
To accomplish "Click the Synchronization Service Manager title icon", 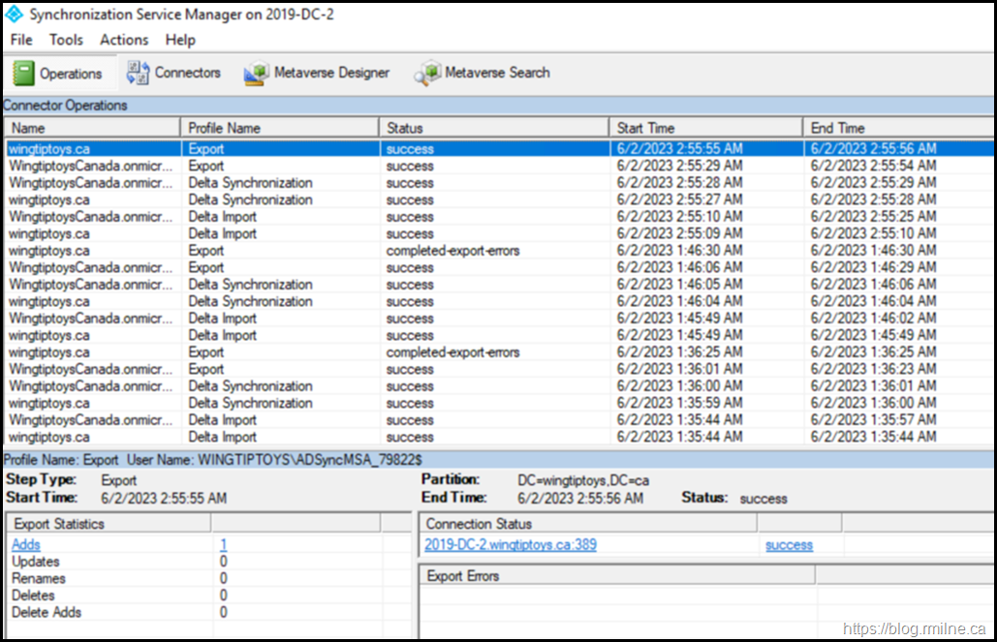I will (x=16, y=15).
